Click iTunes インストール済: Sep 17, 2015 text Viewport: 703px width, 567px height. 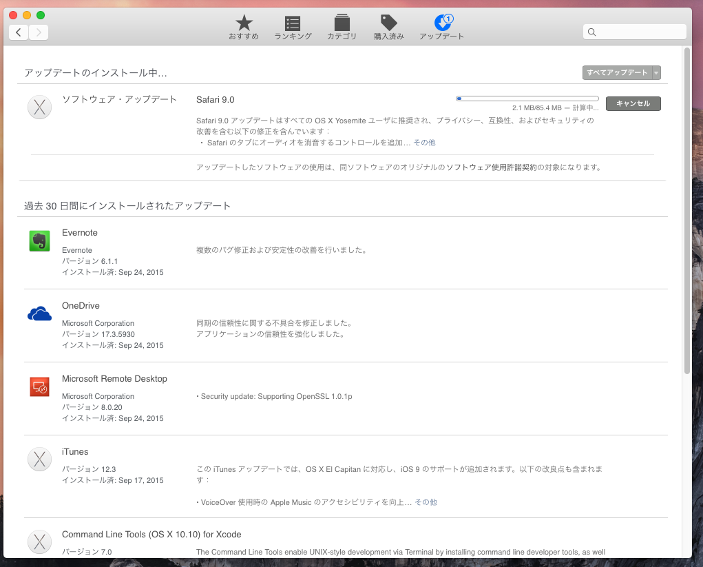112,480
